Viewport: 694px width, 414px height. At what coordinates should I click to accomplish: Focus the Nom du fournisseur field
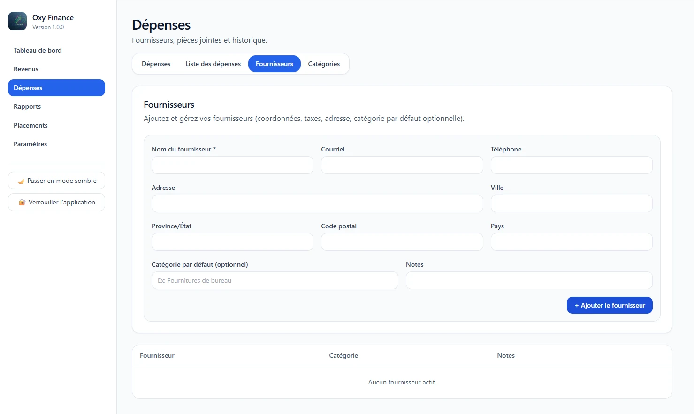point(232,165)
